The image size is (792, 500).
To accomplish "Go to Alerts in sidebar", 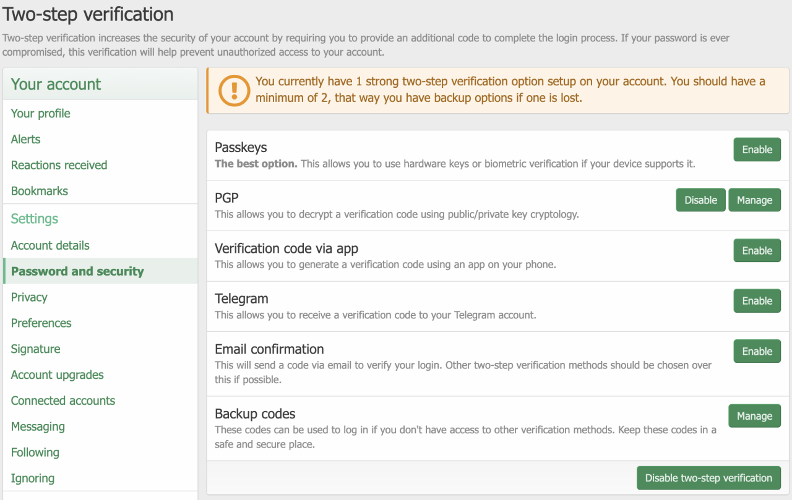I will tap(26, 139).
